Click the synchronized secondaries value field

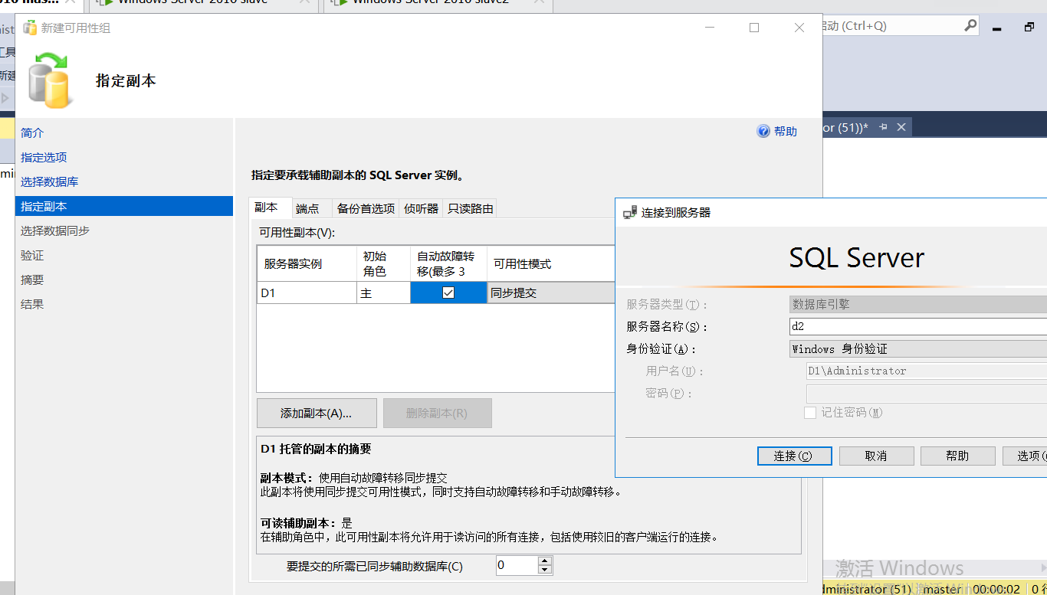(517, 566)
